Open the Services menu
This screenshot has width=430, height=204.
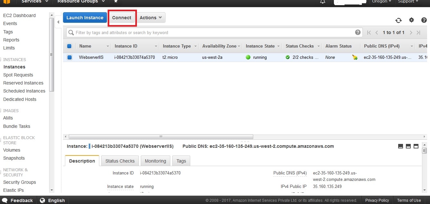click(x=35, y=2)
